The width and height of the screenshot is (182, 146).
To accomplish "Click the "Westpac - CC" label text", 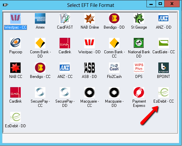I will click(15, 27).
